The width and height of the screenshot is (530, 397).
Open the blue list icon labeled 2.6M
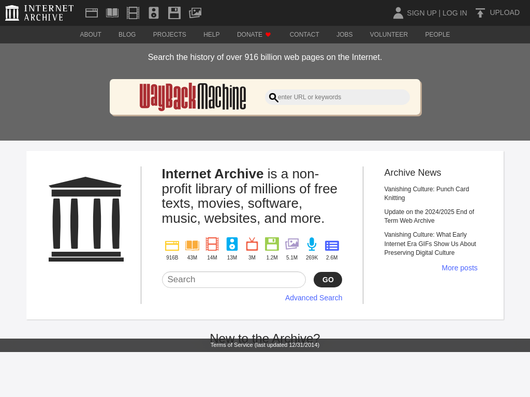click(x=332, y=246)
